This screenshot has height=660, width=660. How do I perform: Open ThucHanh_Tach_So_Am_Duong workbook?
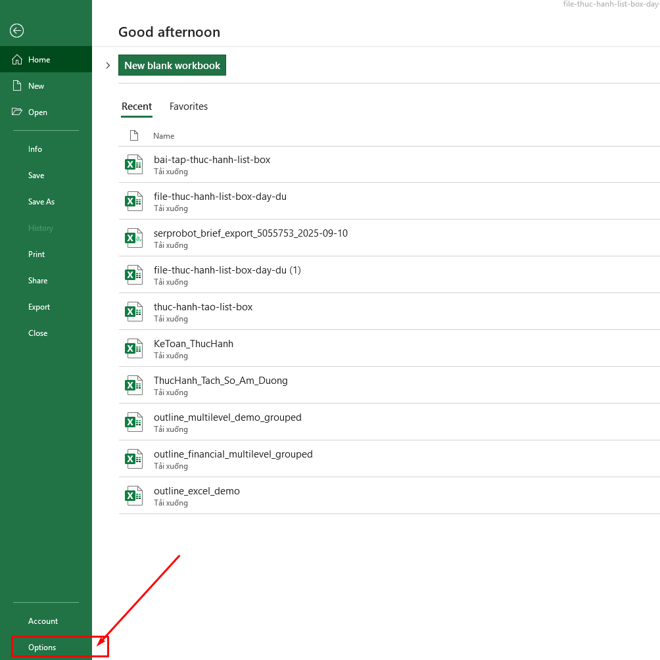coord(220,380)
